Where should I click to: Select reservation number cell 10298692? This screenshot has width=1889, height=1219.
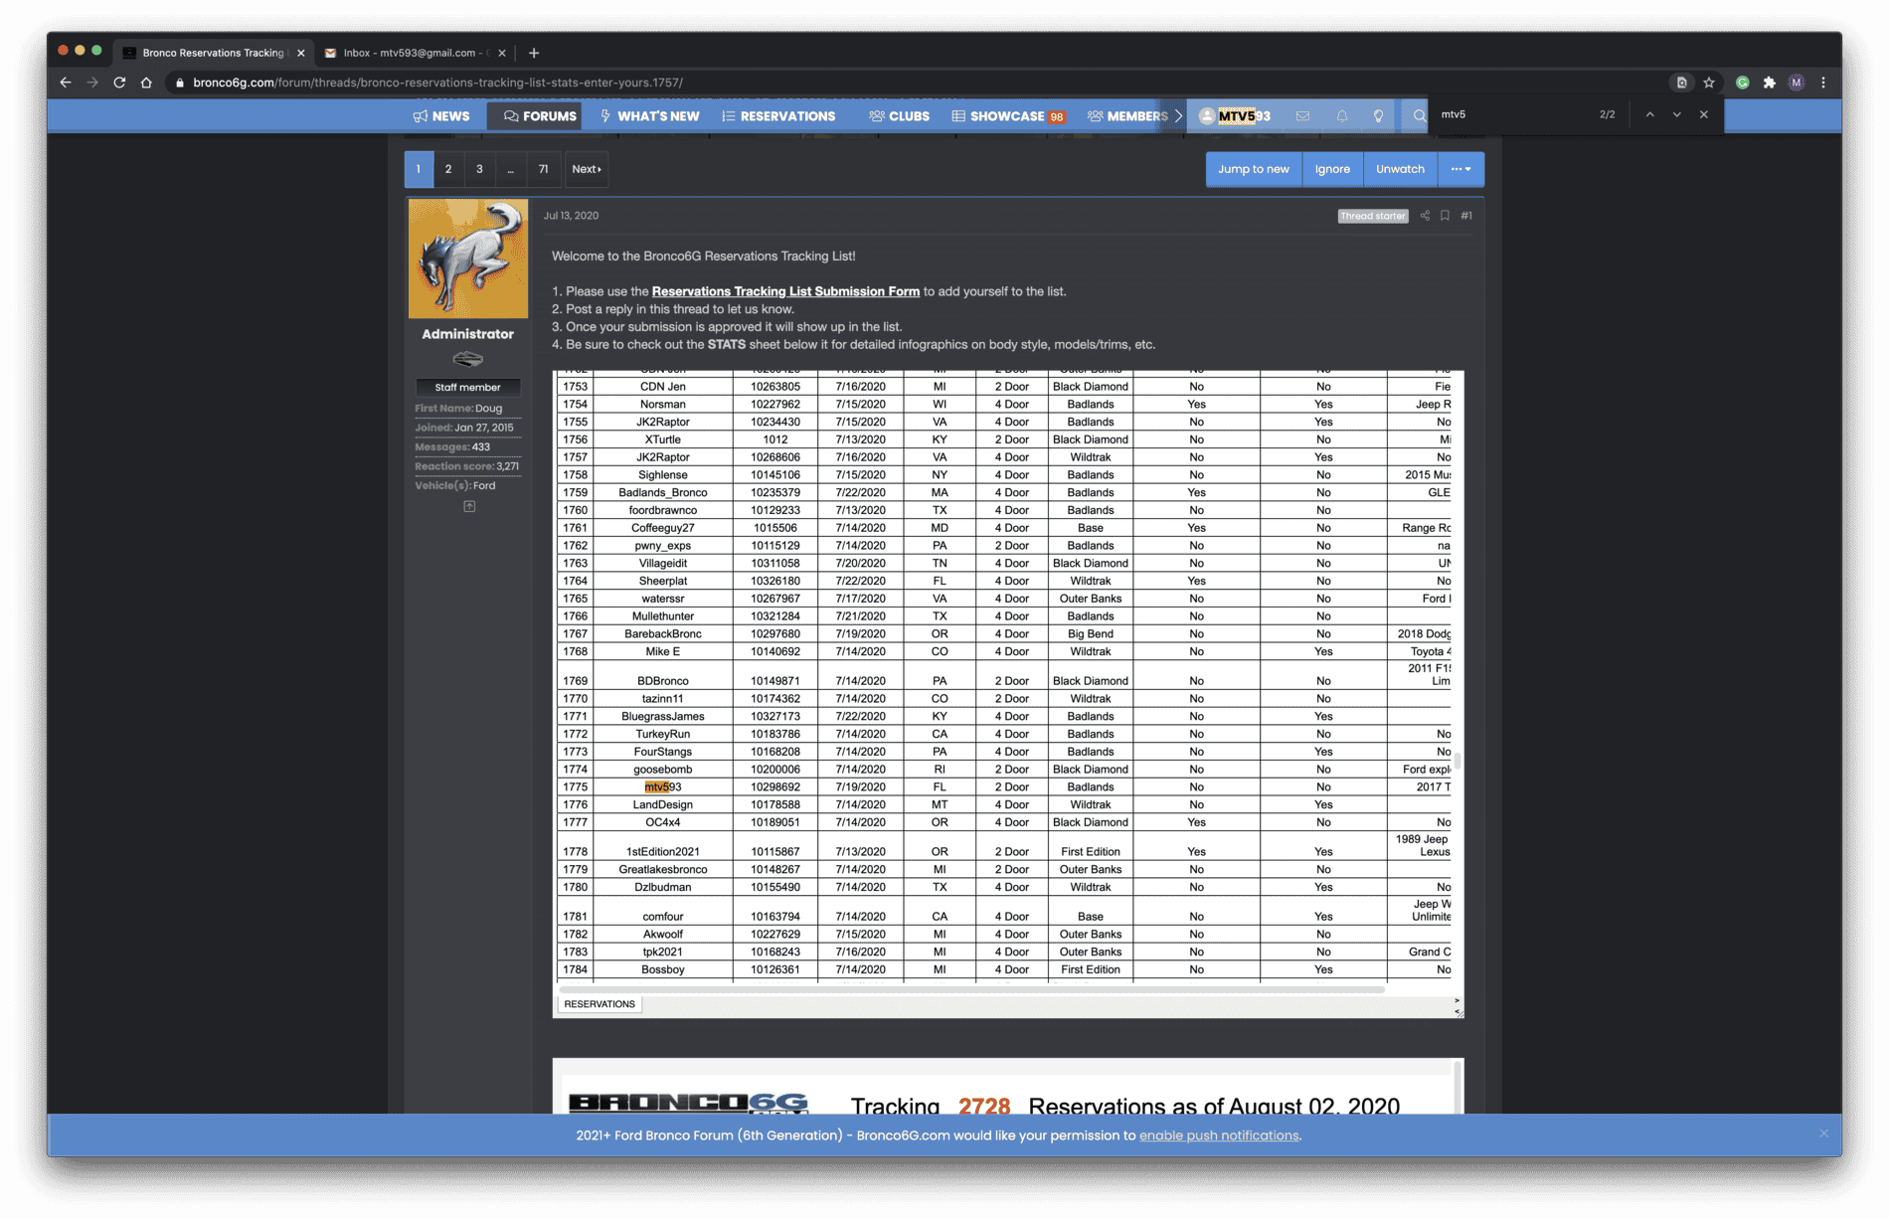click(x=775, y=787)
